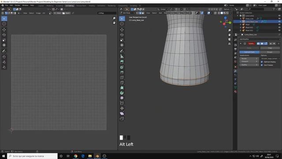Toggle subdivision modifier viewport display icon
This screenshot has height=159, width=282.
pos(262,44)
